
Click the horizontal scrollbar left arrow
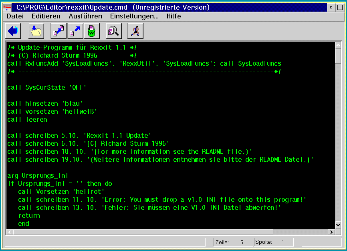[9, 232]
